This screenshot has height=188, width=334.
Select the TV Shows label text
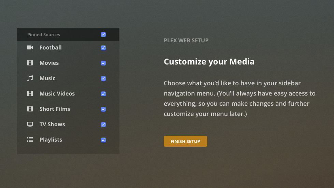[52, 124]
